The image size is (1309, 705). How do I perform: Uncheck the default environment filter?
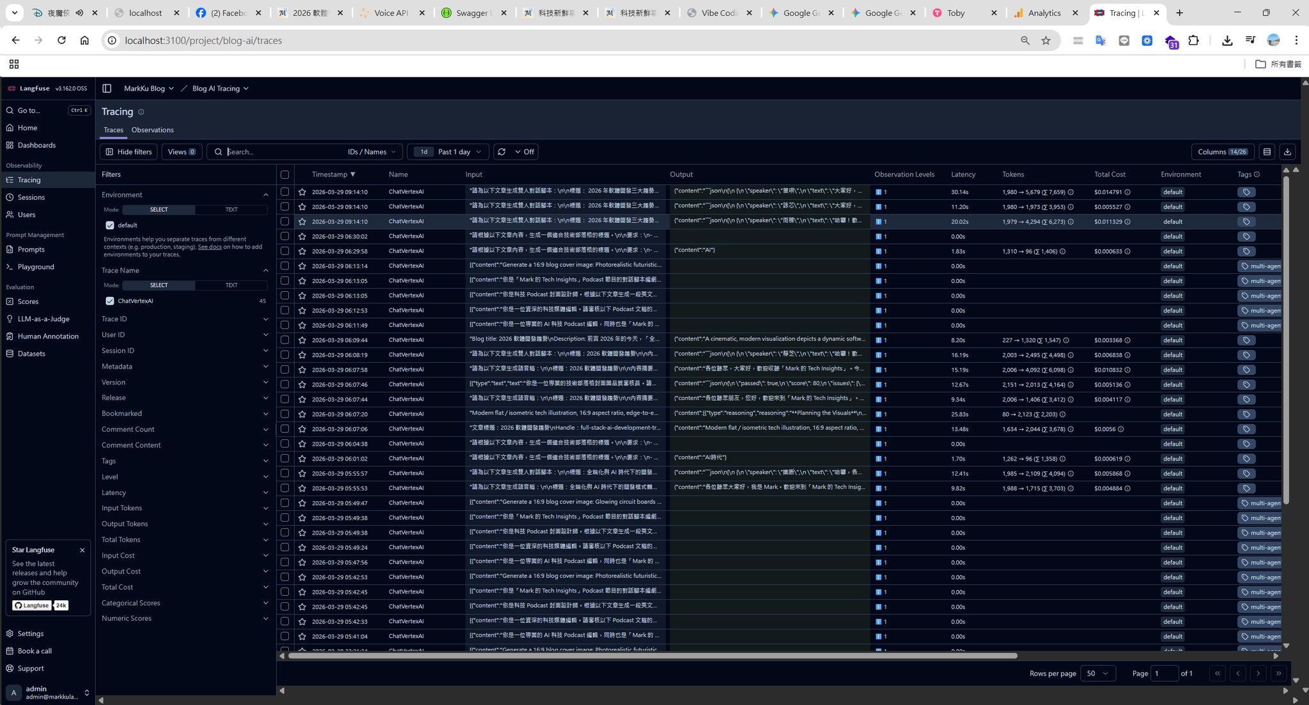pyautogui.click(x=110, y=225)
